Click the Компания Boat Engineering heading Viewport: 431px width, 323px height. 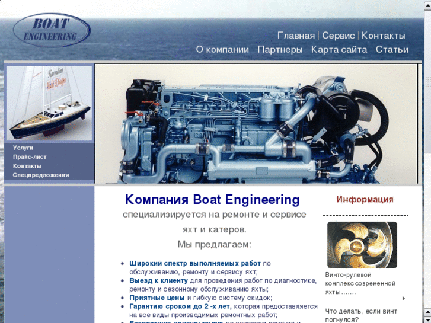pyautogui.click(x=212, y=199)
